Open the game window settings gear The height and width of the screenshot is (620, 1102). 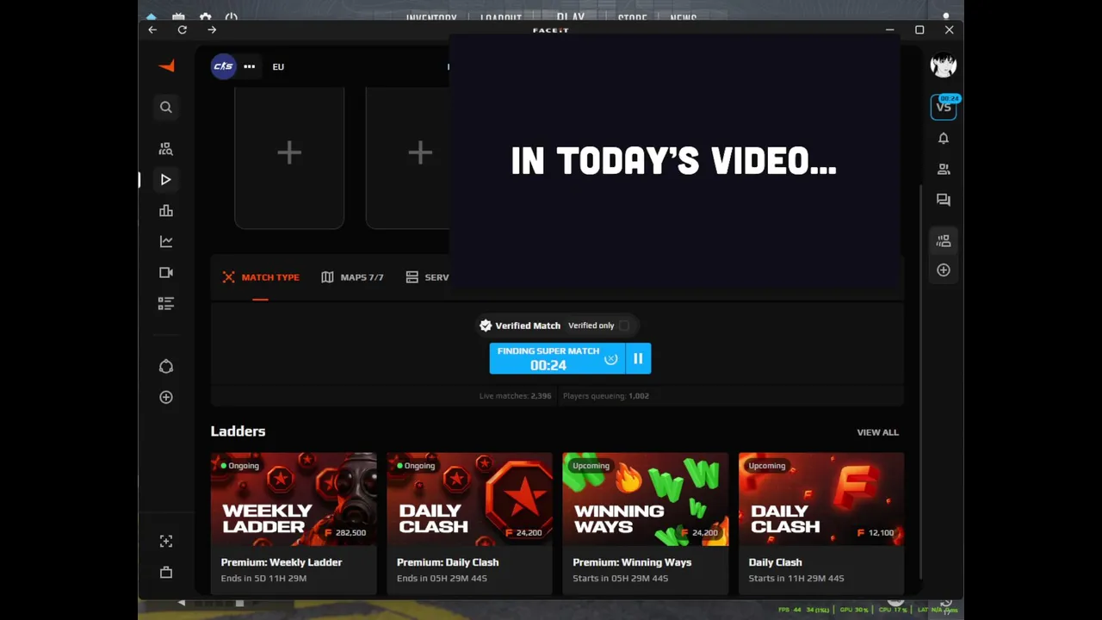click(x=205, y=17)
